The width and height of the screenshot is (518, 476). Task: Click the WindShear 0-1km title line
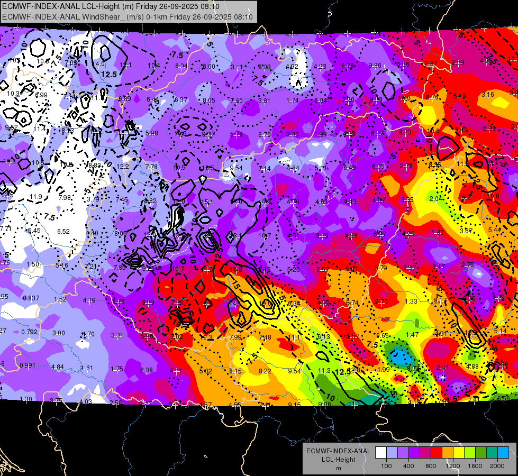click(x=128, y=17)
